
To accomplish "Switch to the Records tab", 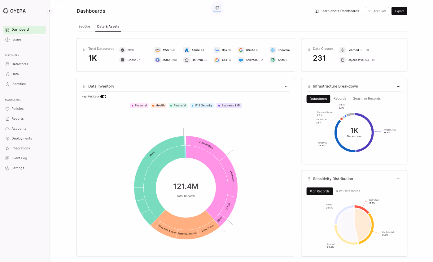I will [x=340, y=99].
